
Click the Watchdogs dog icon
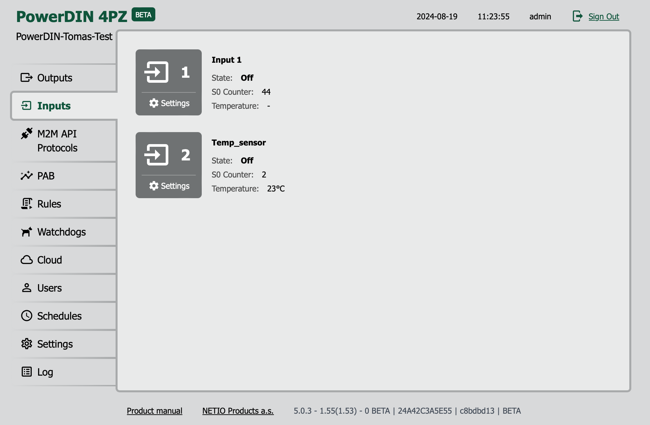tap(26, 232)
